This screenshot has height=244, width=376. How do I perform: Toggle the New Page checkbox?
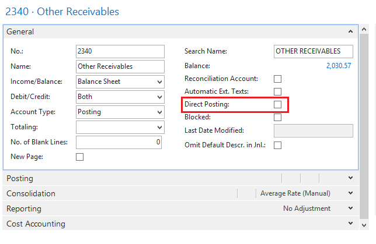80,157
